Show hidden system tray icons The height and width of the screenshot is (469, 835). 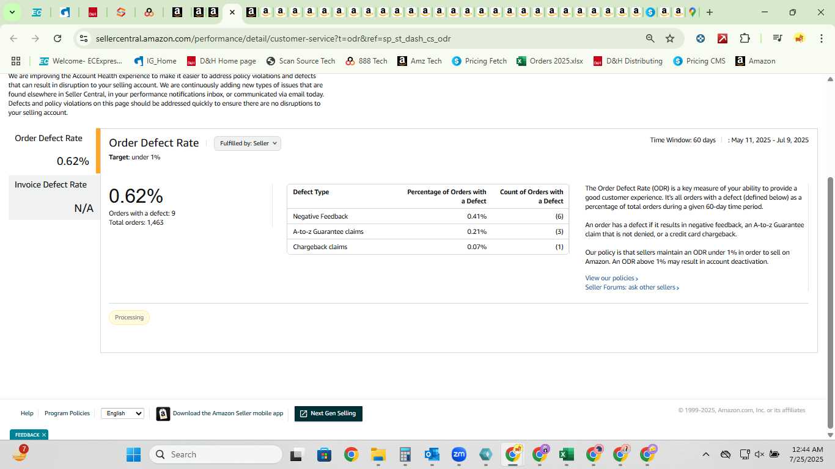tap(705, 454)
